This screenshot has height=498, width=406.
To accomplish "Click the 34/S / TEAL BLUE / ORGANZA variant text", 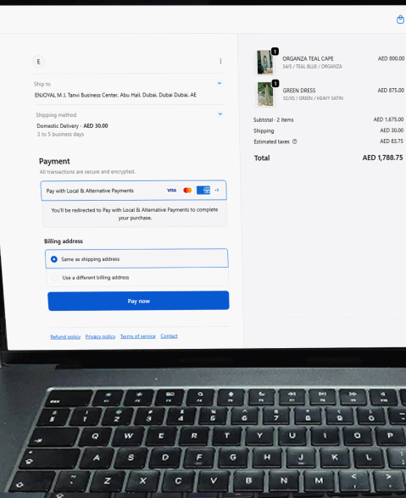I will 312,66.
